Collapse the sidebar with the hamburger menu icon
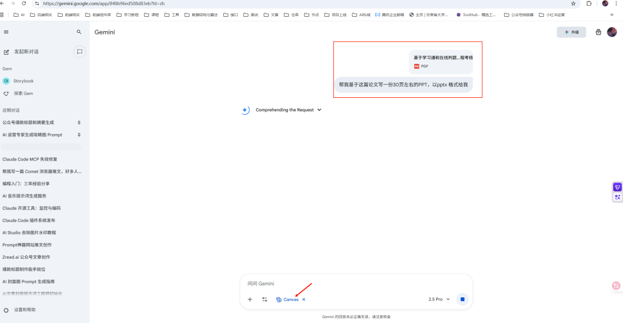The height and width of the screenshot is (323, 623). click(x=6, y=32)
